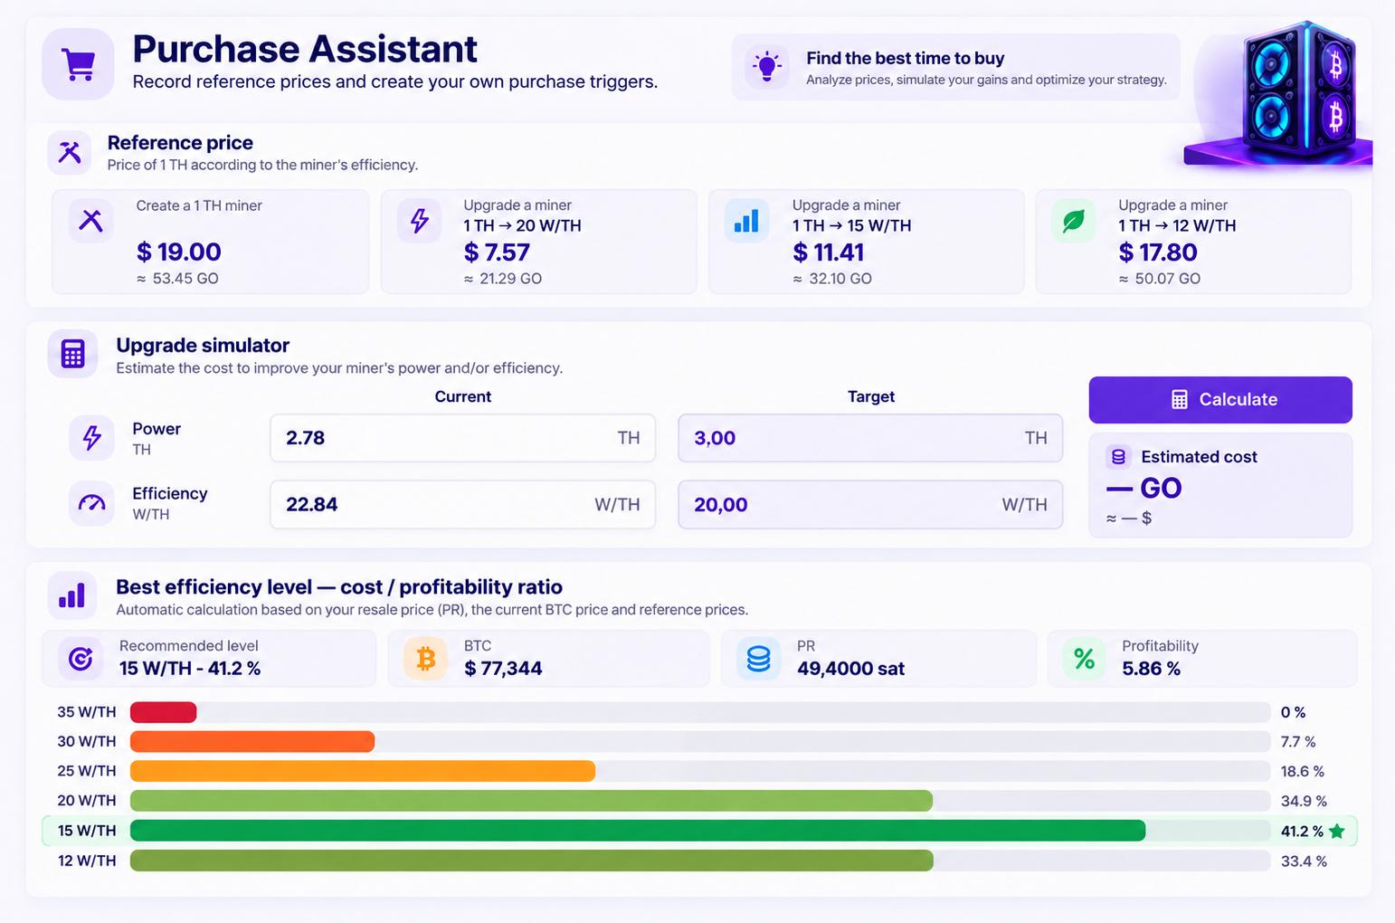
Task: Click the Profitability value 5.86 %
Action: [x=1151, y=669]
